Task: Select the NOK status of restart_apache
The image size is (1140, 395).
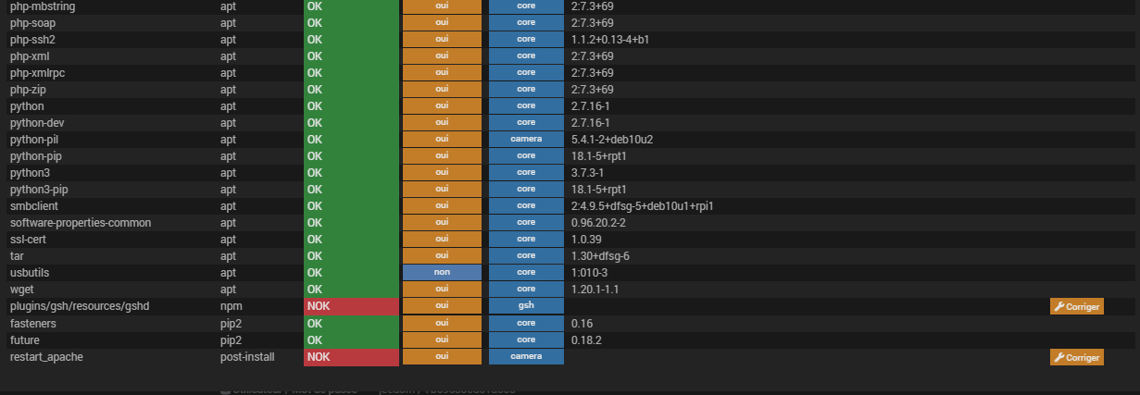Action: pyautogui.click(x=351, y=356)
